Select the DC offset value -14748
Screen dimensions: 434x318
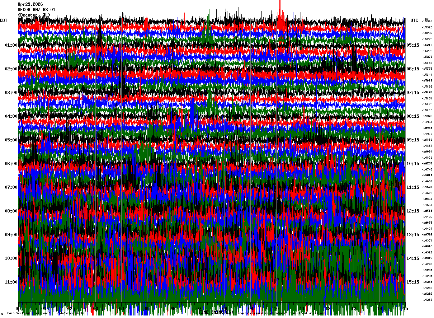coord(427,169)
